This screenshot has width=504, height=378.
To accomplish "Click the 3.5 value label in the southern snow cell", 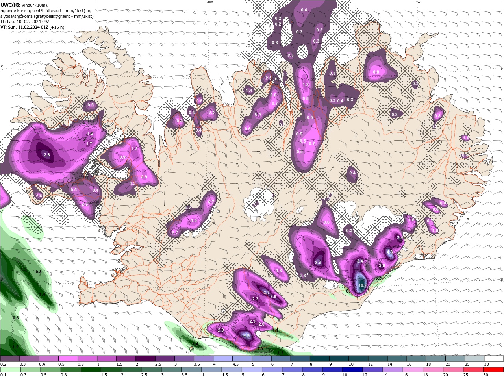I will (319, 263).
